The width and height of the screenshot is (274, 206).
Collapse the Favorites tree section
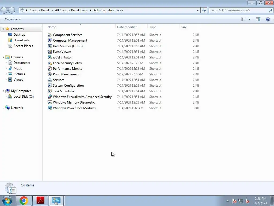click(x=3, y=29)
